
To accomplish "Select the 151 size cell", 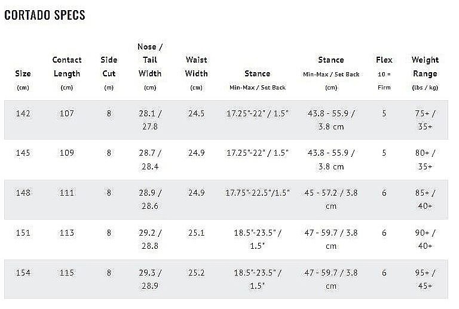I will (x=23, y=233).
